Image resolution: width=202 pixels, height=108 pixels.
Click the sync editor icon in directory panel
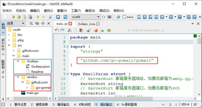click(x=37, y=23)
